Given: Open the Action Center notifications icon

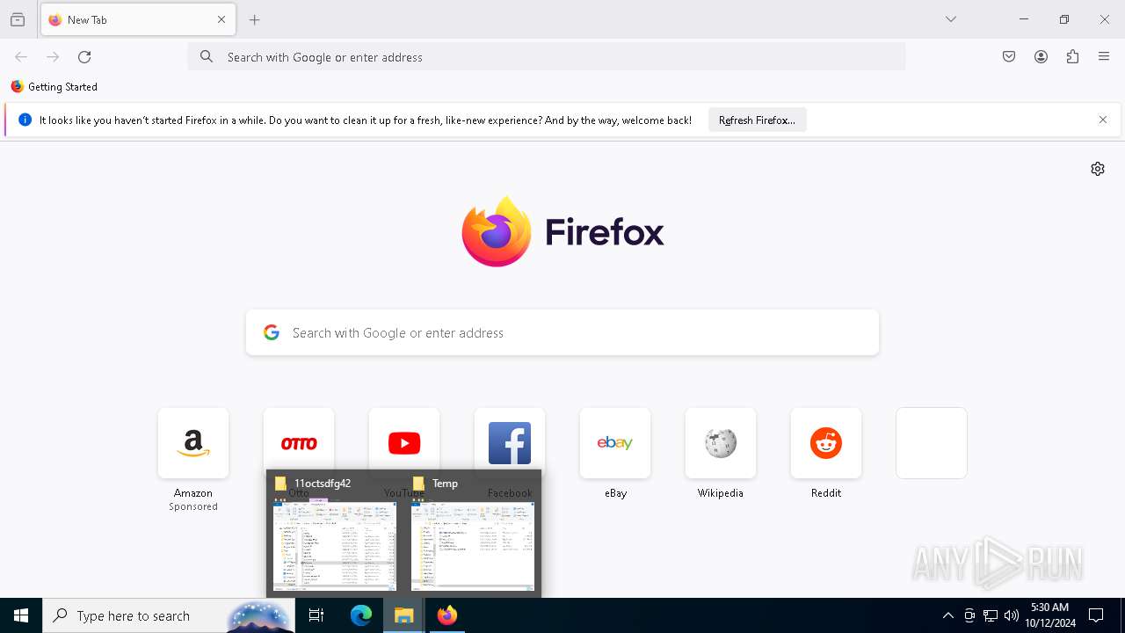Looking at the screenshot, I should 1096,615.
